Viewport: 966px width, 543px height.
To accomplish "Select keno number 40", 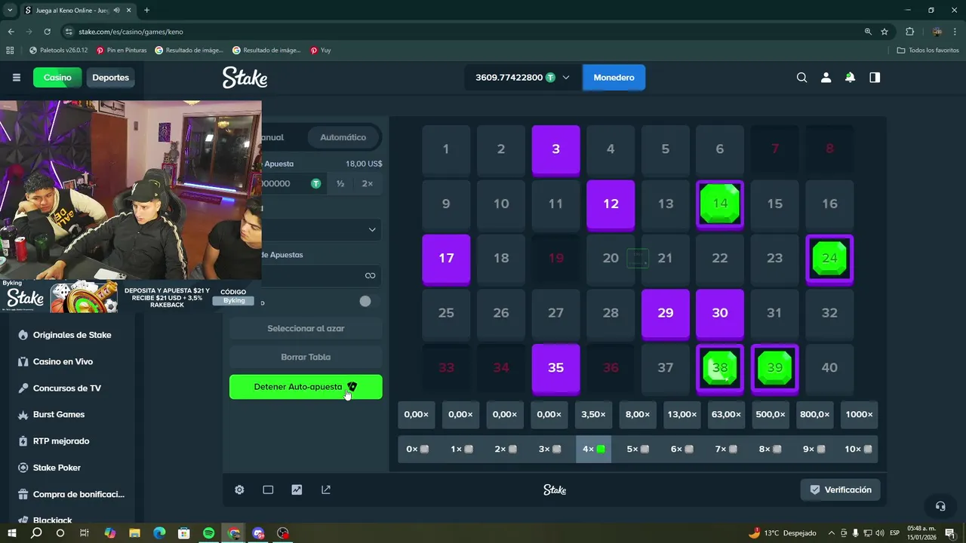I will click(x=829, y=368).
